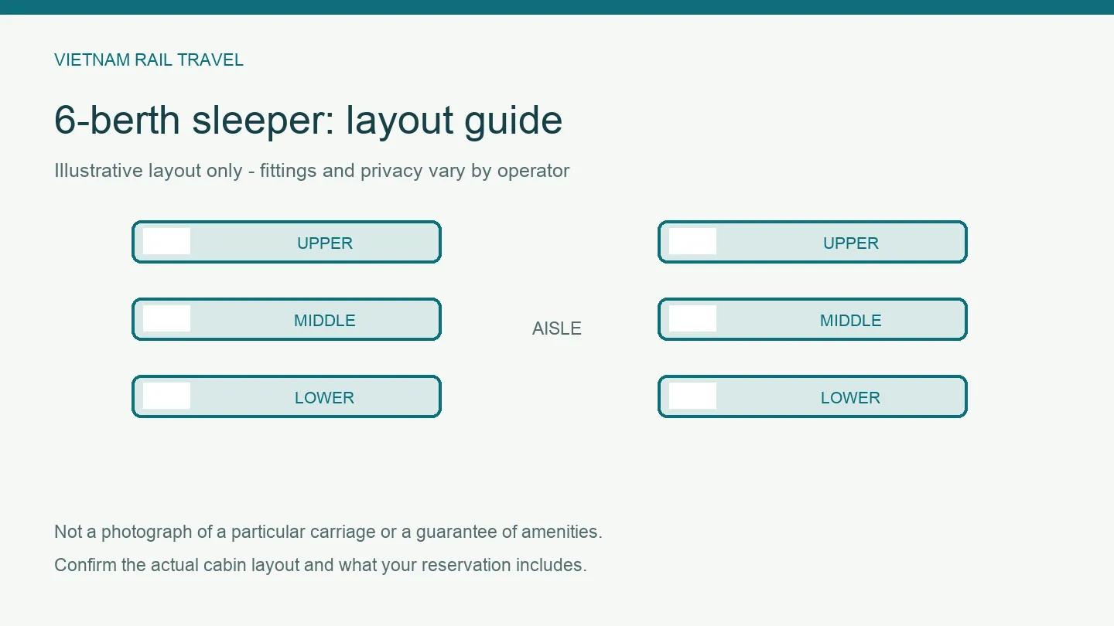
Task: Select the left MIDDLE berth
Action: [286, 319]
